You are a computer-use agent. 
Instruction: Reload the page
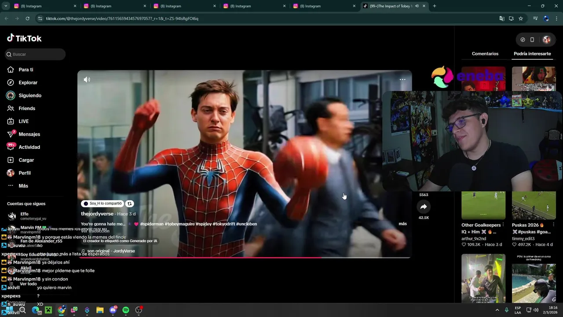pyautogui.click(x=27, y=18)
